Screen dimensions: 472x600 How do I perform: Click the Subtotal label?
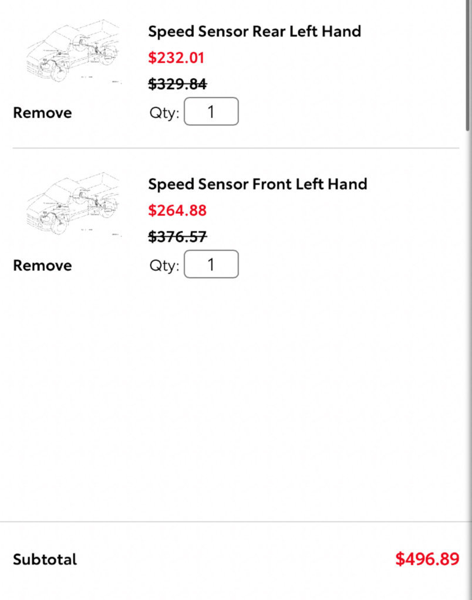pyautogui.click(x=45, y=560)
